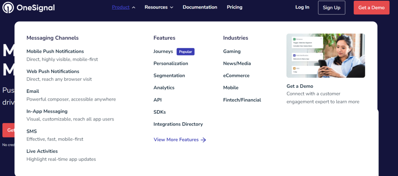This screenshot has width=398, height=176.
Task: Choose the Gaming industry link
Action: point(232,51)
